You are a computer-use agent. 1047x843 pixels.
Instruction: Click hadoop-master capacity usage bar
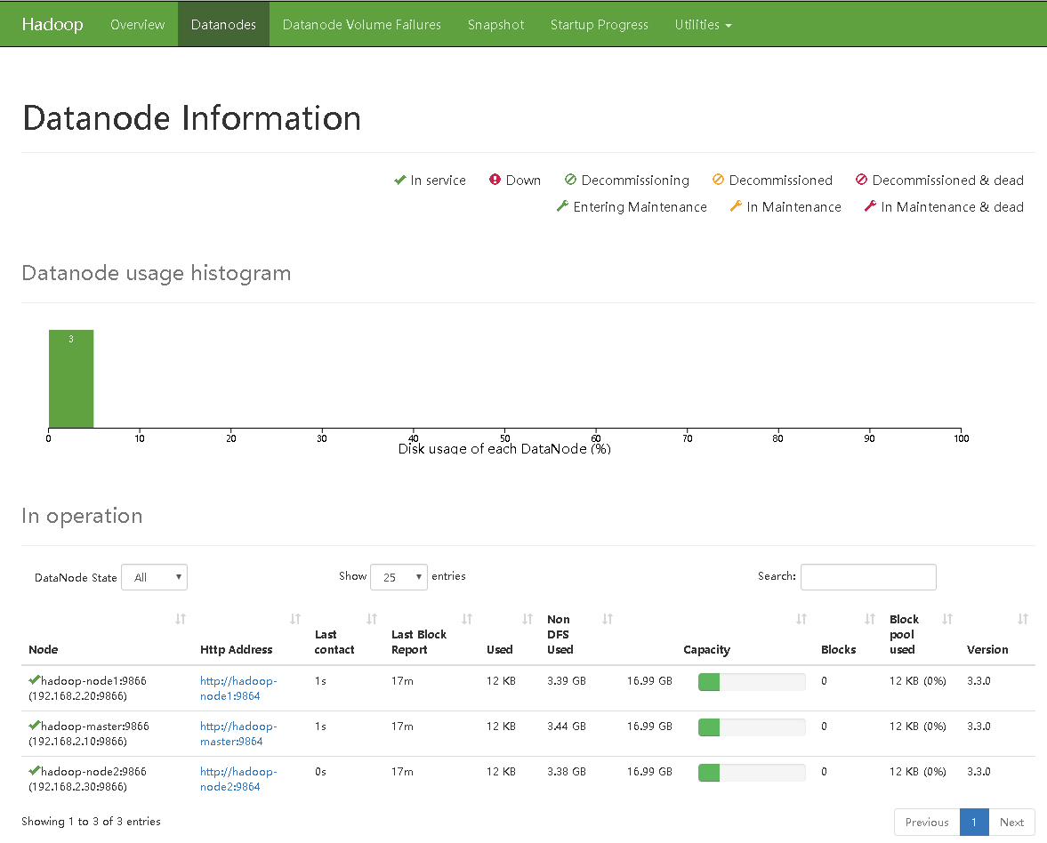[752, 727]
